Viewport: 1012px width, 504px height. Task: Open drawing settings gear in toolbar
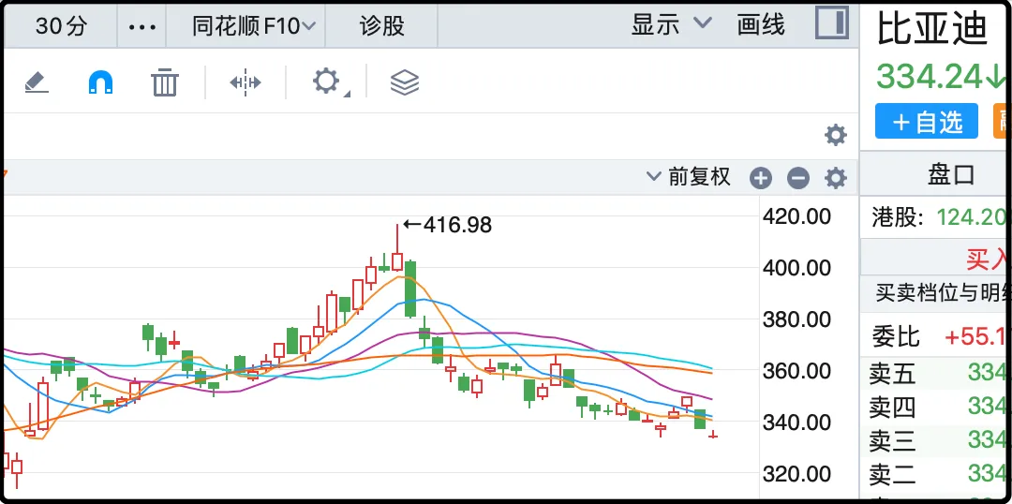pyautogui.click(x=326, y=82)
